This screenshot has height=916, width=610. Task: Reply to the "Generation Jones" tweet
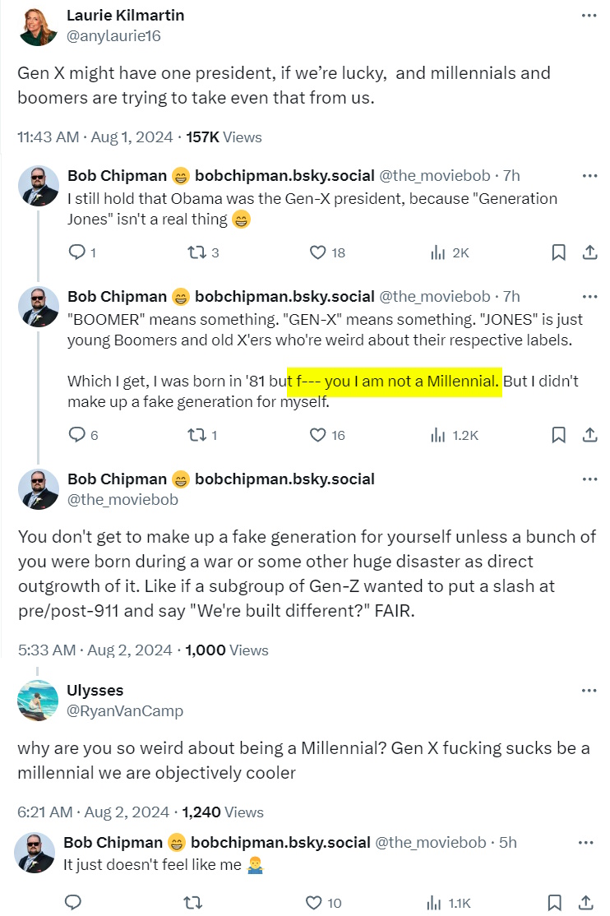click(76, 253)
